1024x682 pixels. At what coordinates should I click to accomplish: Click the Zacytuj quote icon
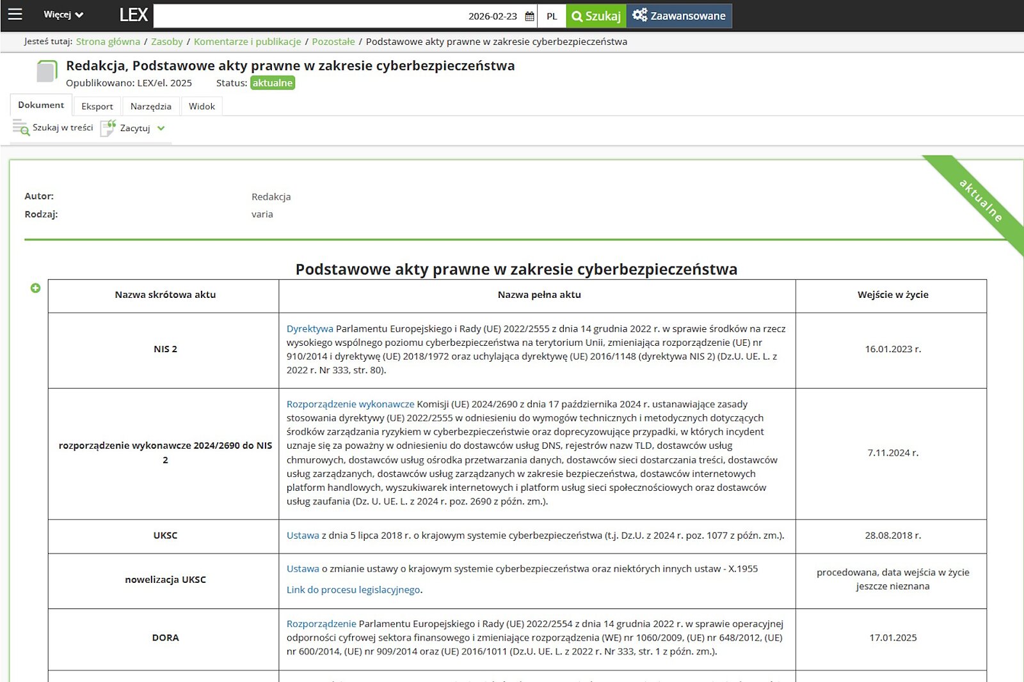coord(108,128)
